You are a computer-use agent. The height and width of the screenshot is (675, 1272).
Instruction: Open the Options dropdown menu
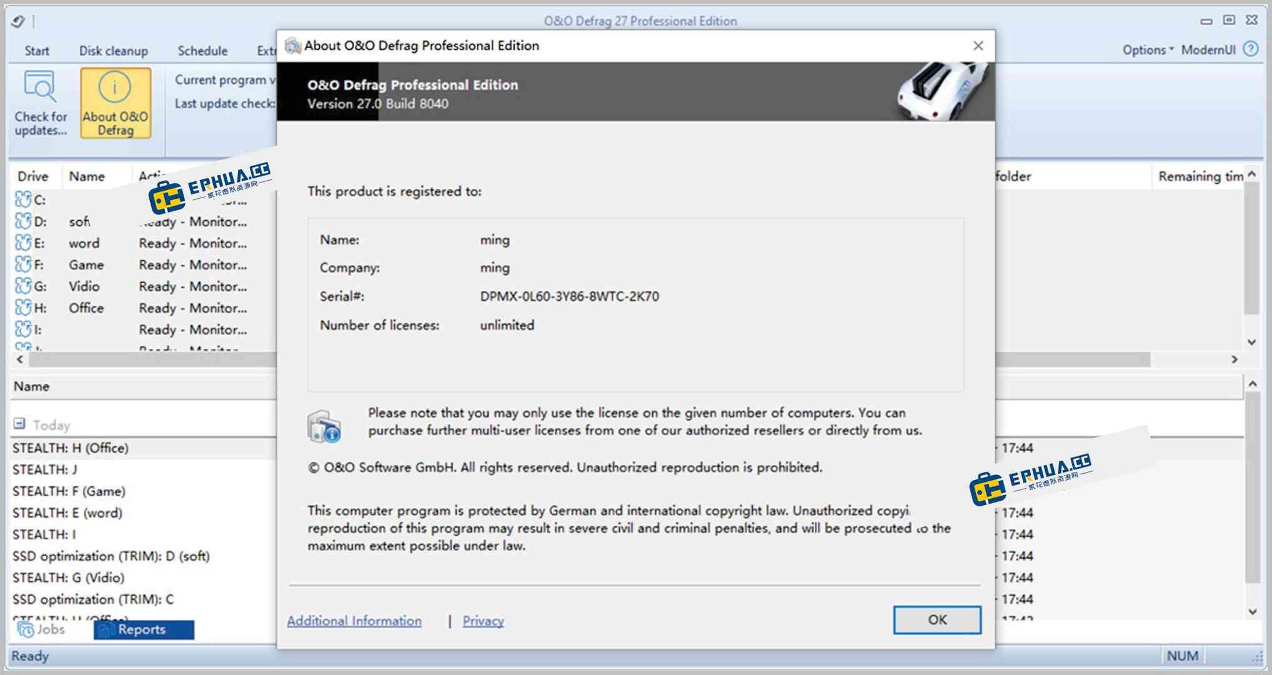tap(1148, 50)
